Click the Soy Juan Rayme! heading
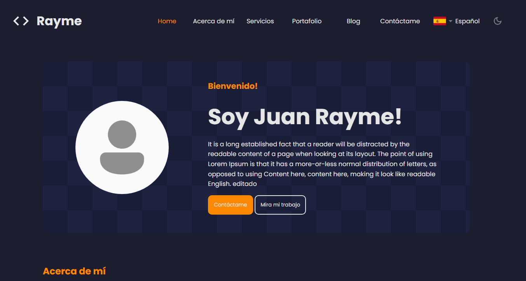526x281 pixels. (305, 116)
